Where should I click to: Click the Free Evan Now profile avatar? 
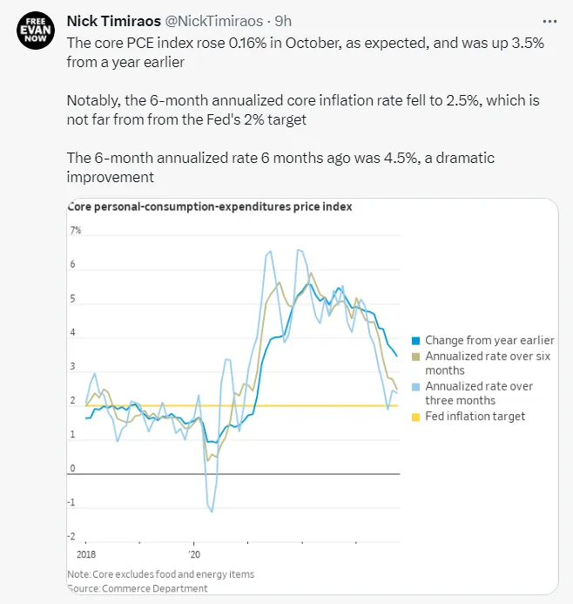(x=34, y=31)
